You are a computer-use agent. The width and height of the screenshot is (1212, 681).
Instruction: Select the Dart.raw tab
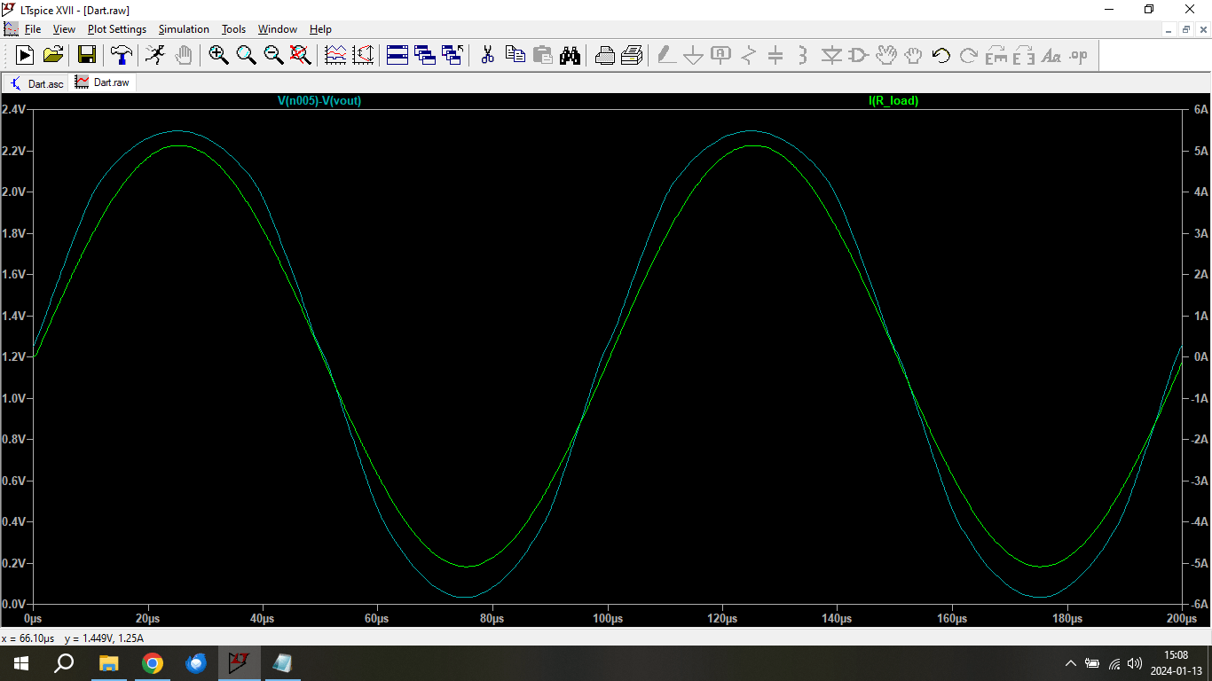point(103,82)
